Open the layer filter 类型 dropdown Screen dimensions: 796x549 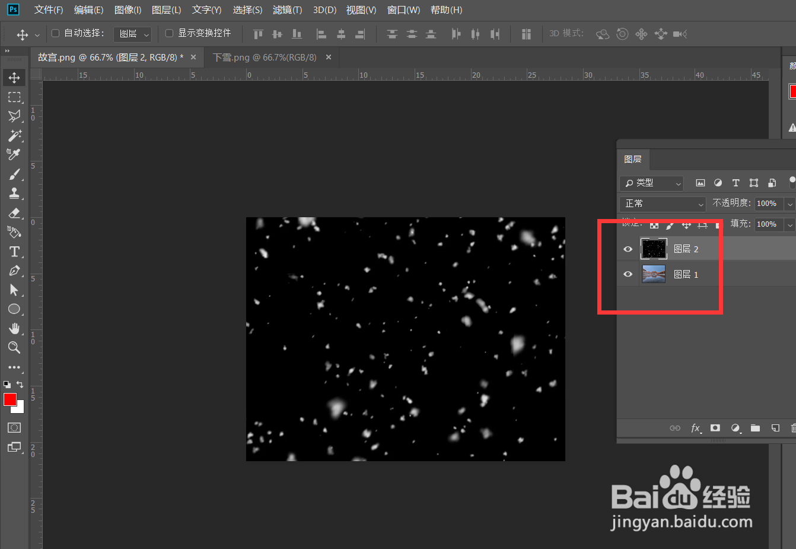651,183
